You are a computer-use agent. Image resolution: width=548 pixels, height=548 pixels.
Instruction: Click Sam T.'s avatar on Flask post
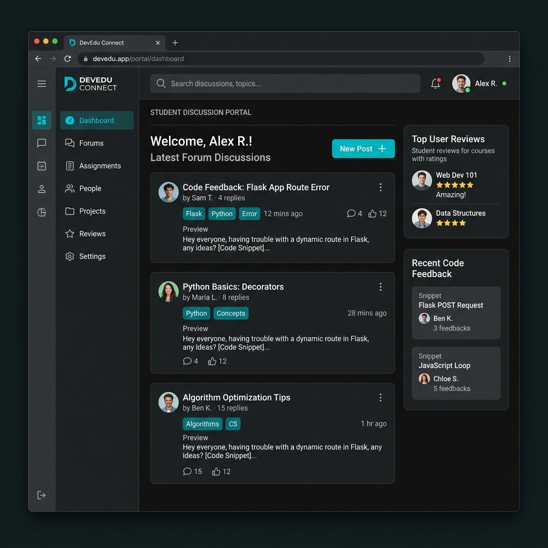(169, 192)
